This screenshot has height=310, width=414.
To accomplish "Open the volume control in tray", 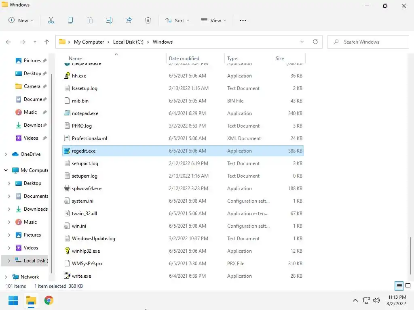I will coord(376,300).
